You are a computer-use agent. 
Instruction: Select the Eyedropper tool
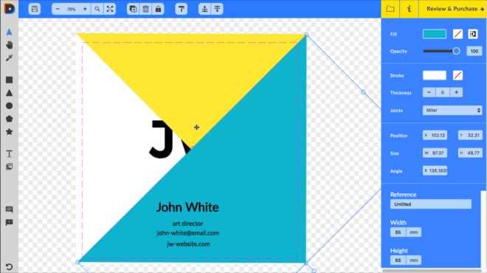[10, 58]
